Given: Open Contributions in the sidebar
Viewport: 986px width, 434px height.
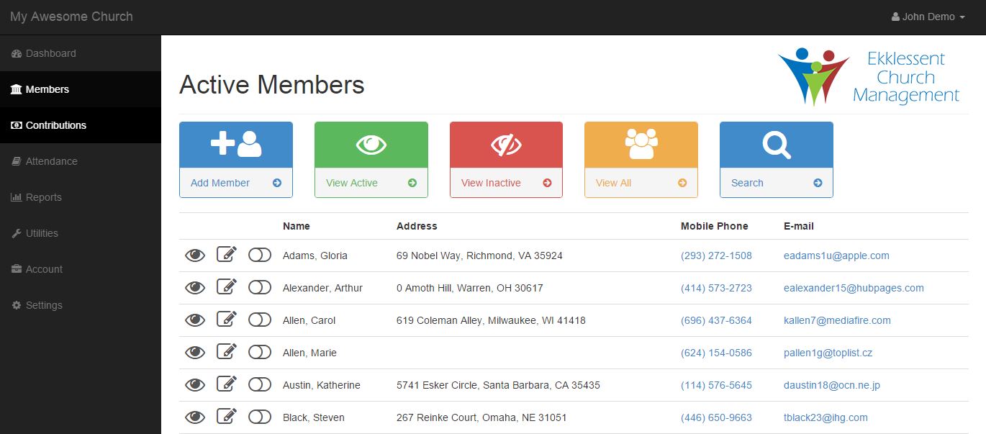Looking at the screenshot, I should (81, 125).
